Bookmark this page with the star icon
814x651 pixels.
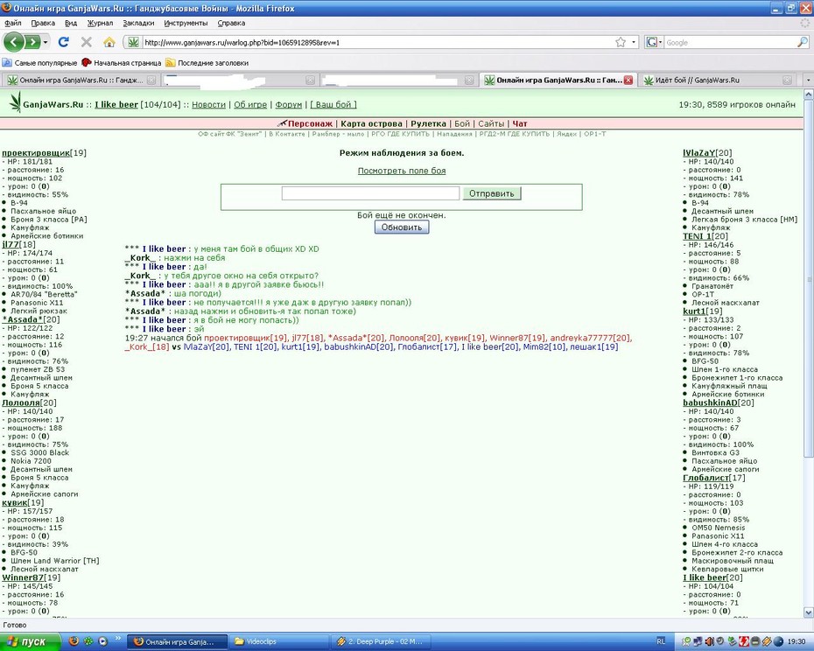pos(621,43)
